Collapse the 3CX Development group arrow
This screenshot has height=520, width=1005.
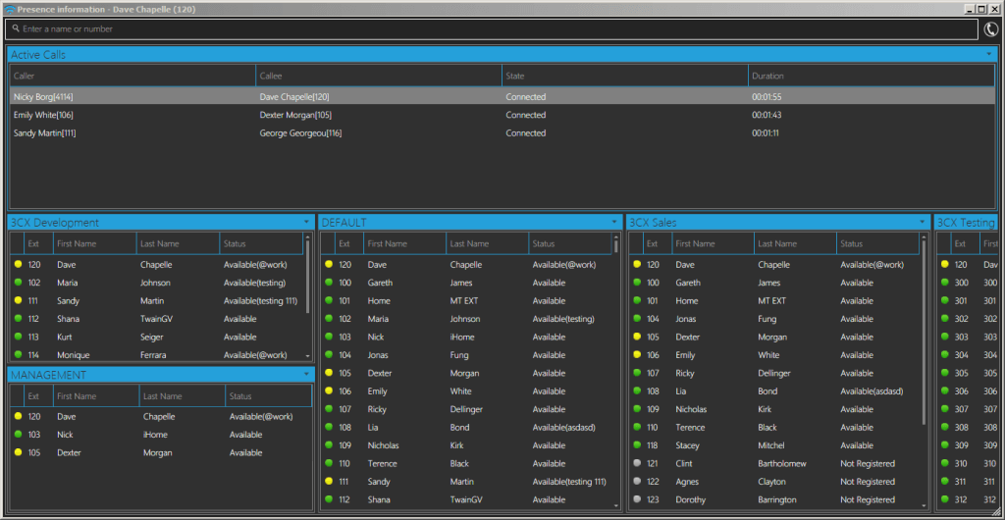point(306,222)
